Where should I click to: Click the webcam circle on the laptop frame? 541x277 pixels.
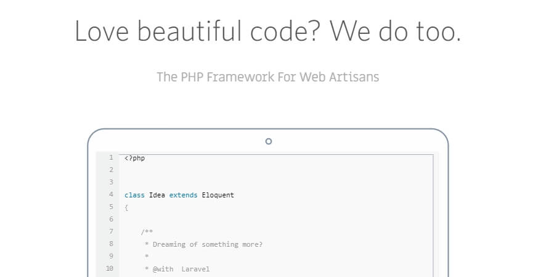click(268, 141)
